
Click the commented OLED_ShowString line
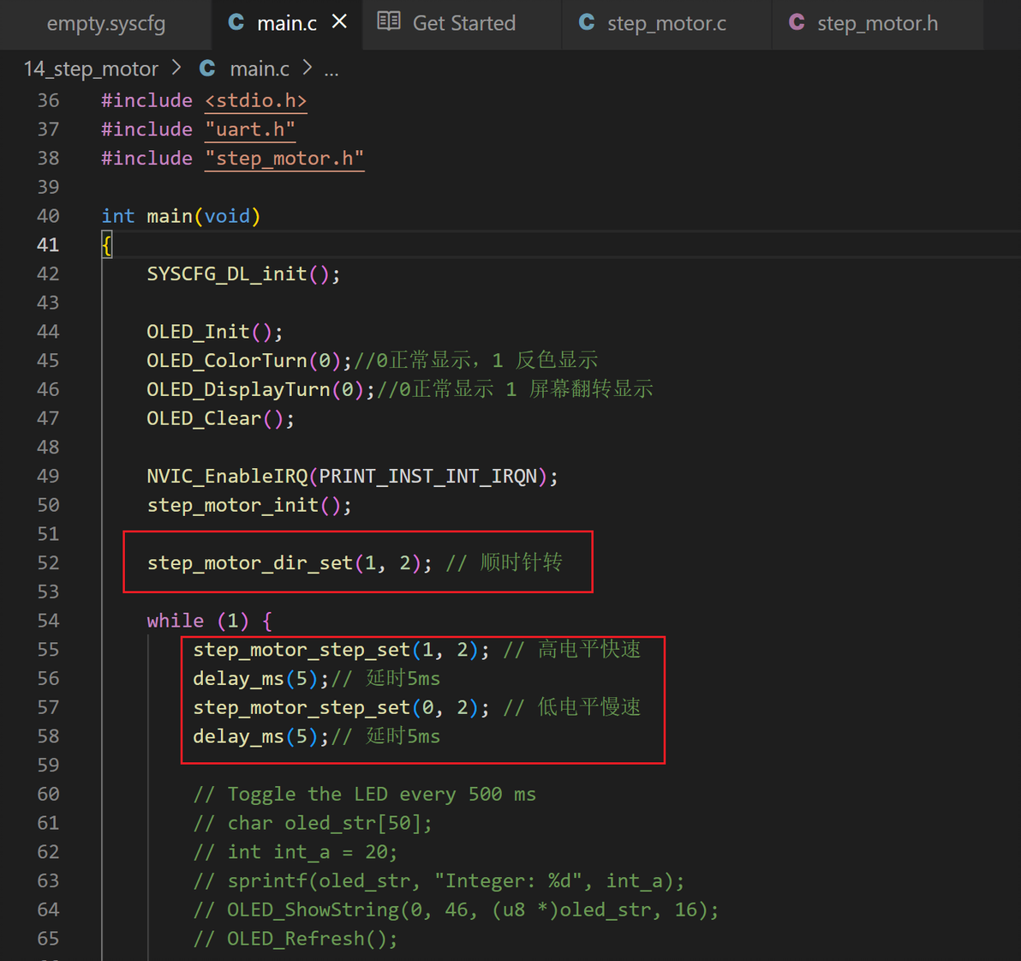click(x=456, y=910)
